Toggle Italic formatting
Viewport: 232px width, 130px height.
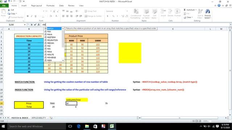coord(32,16)
